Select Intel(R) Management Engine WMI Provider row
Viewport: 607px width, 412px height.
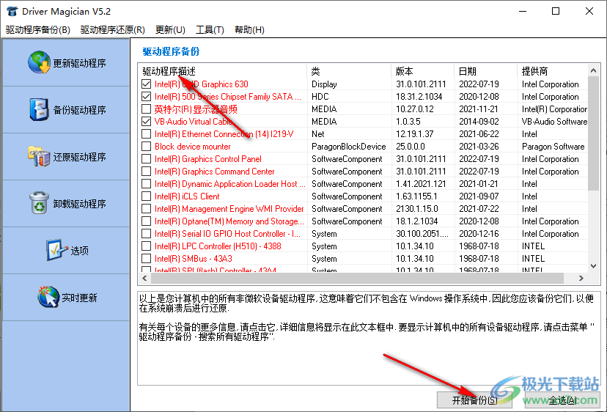pyautogui.click(x=363, y=209)
